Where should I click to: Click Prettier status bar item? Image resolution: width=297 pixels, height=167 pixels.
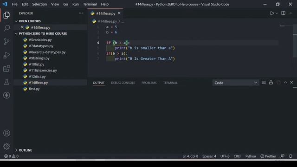coord(268,156)
